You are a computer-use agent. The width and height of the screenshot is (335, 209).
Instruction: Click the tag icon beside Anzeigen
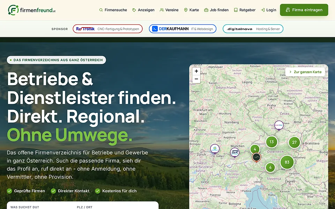click(134, 10)
